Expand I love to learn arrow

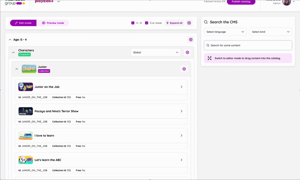coord(181,135)
